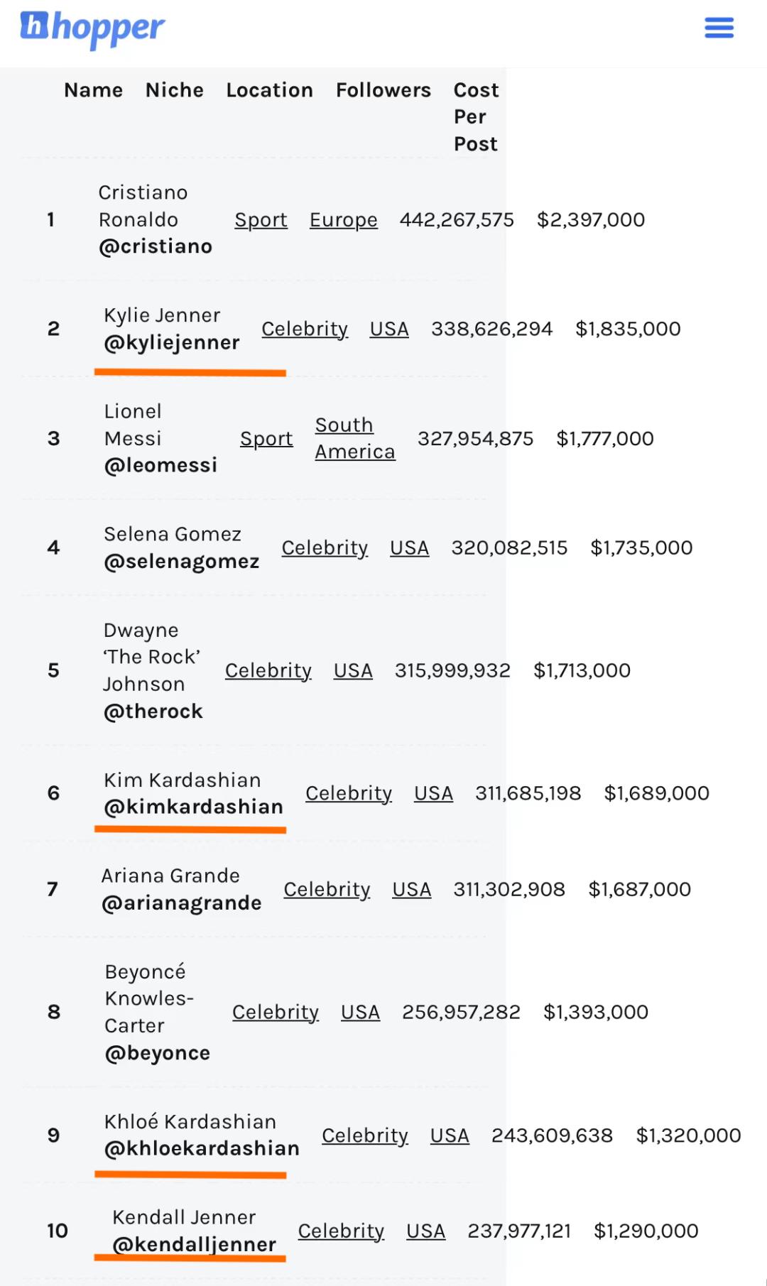Open Sport link in Lionel Messi row
This screenshot has width=767, height=1286.
[266, 439]
